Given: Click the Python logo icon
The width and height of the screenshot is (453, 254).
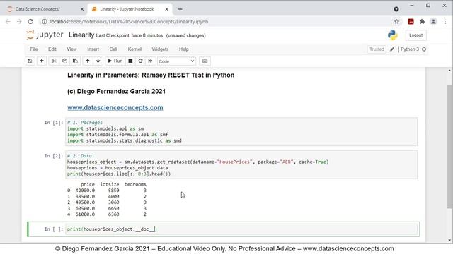Looking at the screenshot, I should point(393,35).
